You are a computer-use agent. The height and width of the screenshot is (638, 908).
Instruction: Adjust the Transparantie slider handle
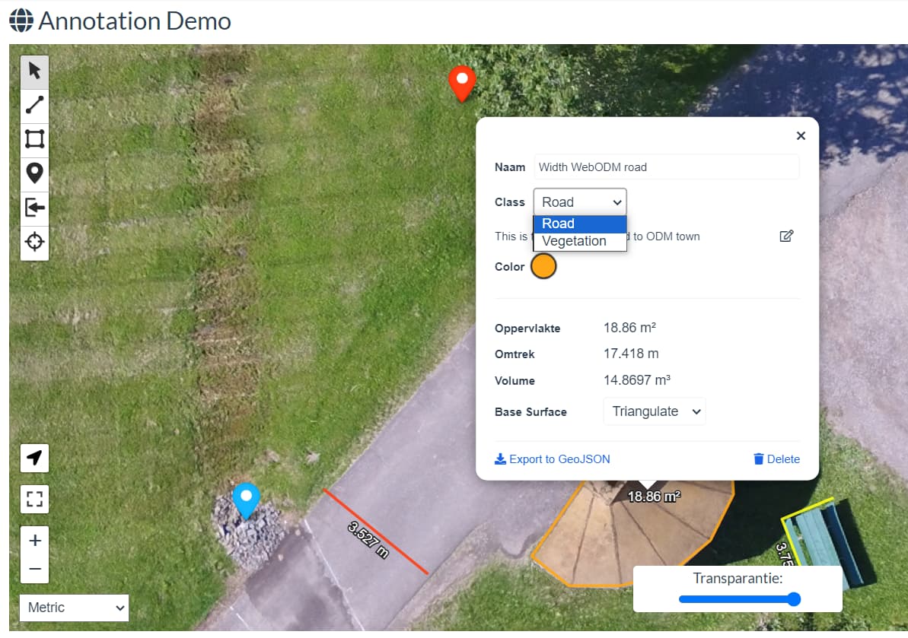tap(794, 599)
